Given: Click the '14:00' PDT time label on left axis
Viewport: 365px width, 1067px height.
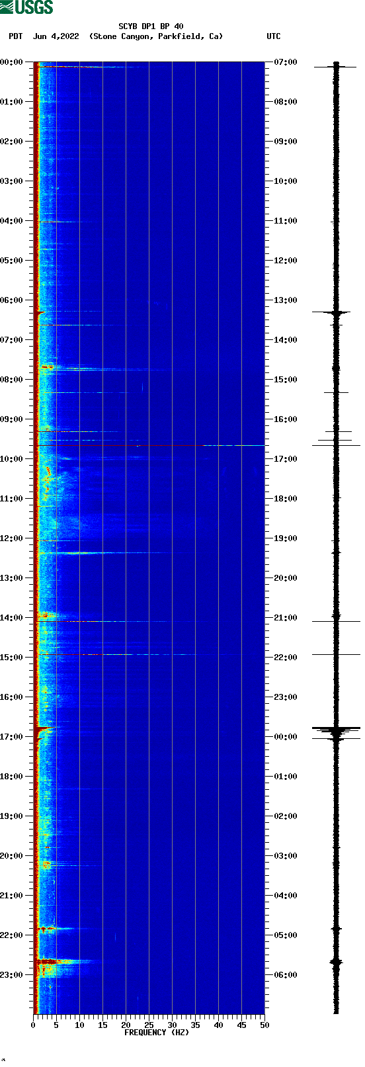Looking at the screenshot, I should point(12,618).
